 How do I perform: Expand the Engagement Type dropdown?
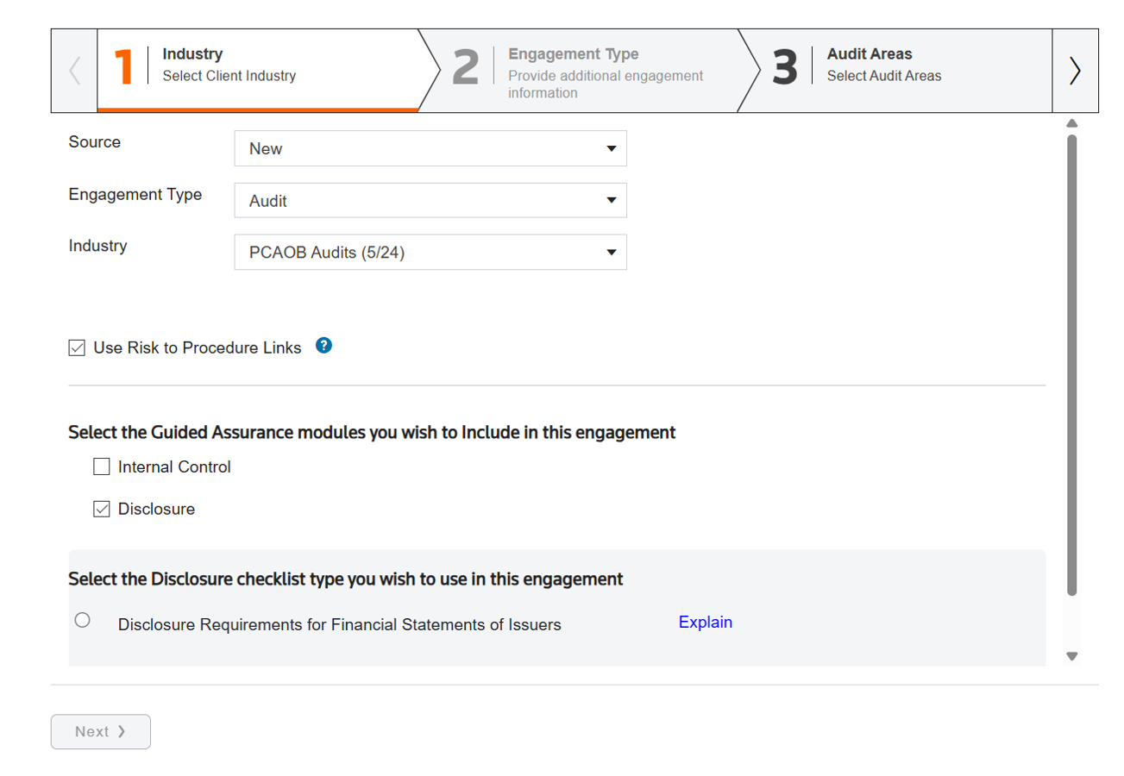tap(430, 200)
